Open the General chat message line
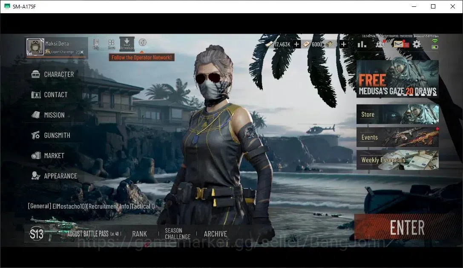This screenshot has height=268, width=463. 91,206
